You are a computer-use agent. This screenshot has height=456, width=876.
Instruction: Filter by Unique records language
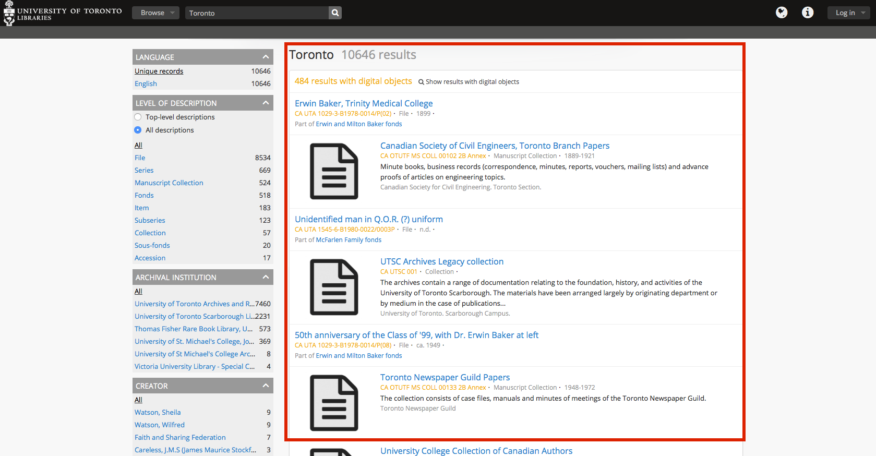pos(159,71)
